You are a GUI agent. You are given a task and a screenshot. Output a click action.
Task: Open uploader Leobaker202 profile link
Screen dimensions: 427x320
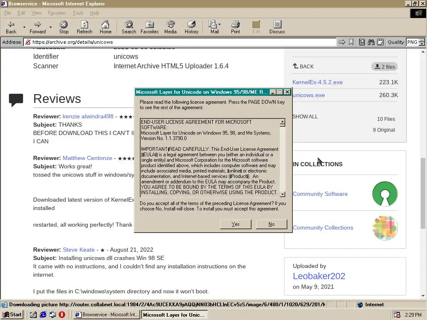point(319,276)
